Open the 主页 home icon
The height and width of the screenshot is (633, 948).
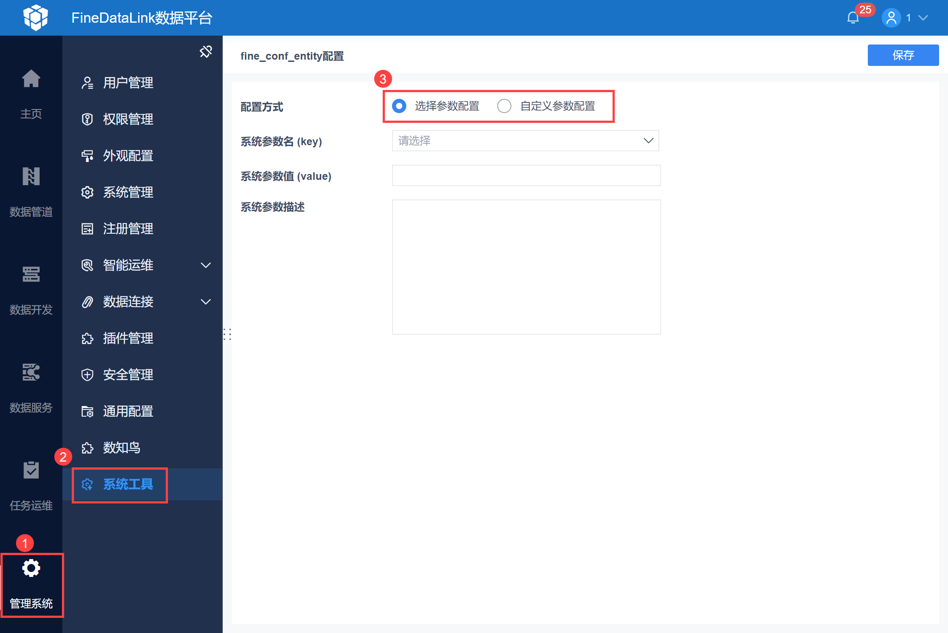click(31, 79)
